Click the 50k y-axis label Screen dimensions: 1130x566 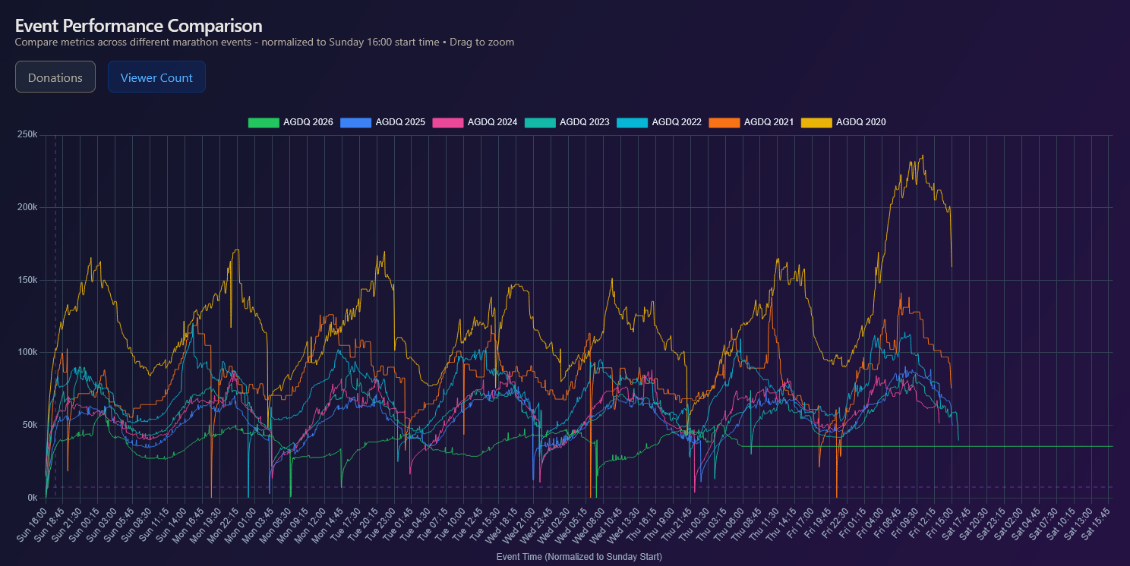tap(30, 425)
